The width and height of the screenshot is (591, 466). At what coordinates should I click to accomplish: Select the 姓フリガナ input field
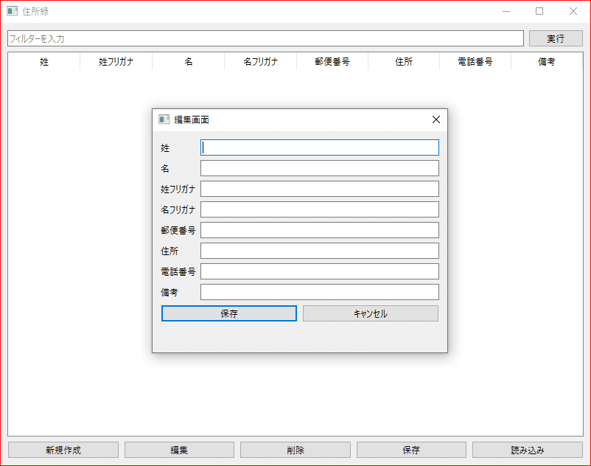pyautogui.click(x=320, y=189)
